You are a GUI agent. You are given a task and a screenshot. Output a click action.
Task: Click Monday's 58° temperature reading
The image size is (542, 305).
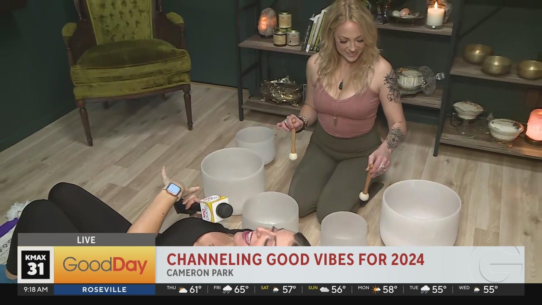[390, 290]
